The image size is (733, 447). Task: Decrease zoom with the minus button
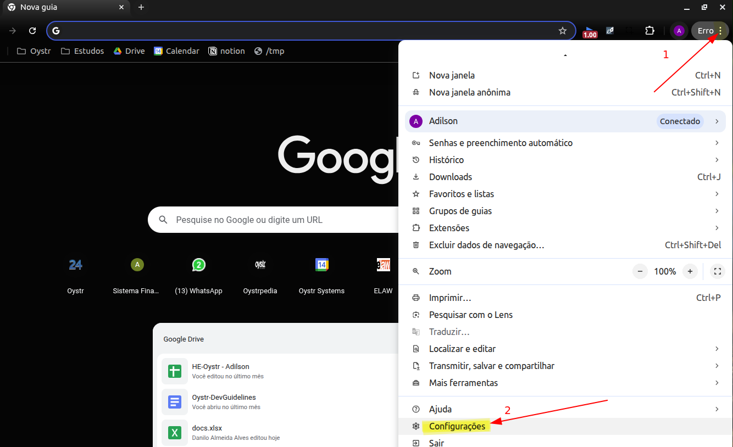pos(640,271)
